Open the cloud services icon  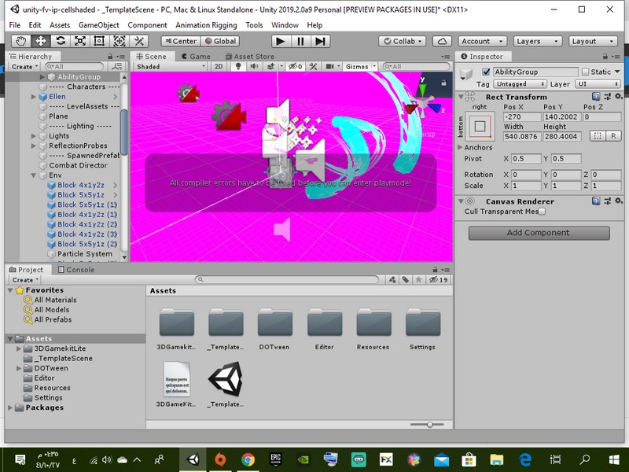coord(442,41)
